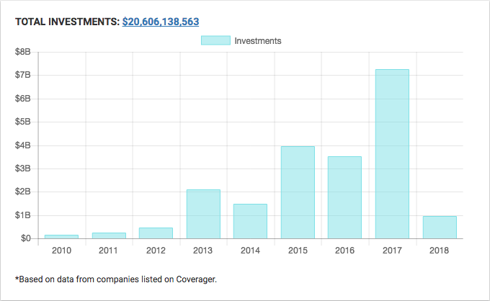This screenshot has height=301, width=490.
Task: Click the 2017 x-axis year label
Action: tap(392, 251)
